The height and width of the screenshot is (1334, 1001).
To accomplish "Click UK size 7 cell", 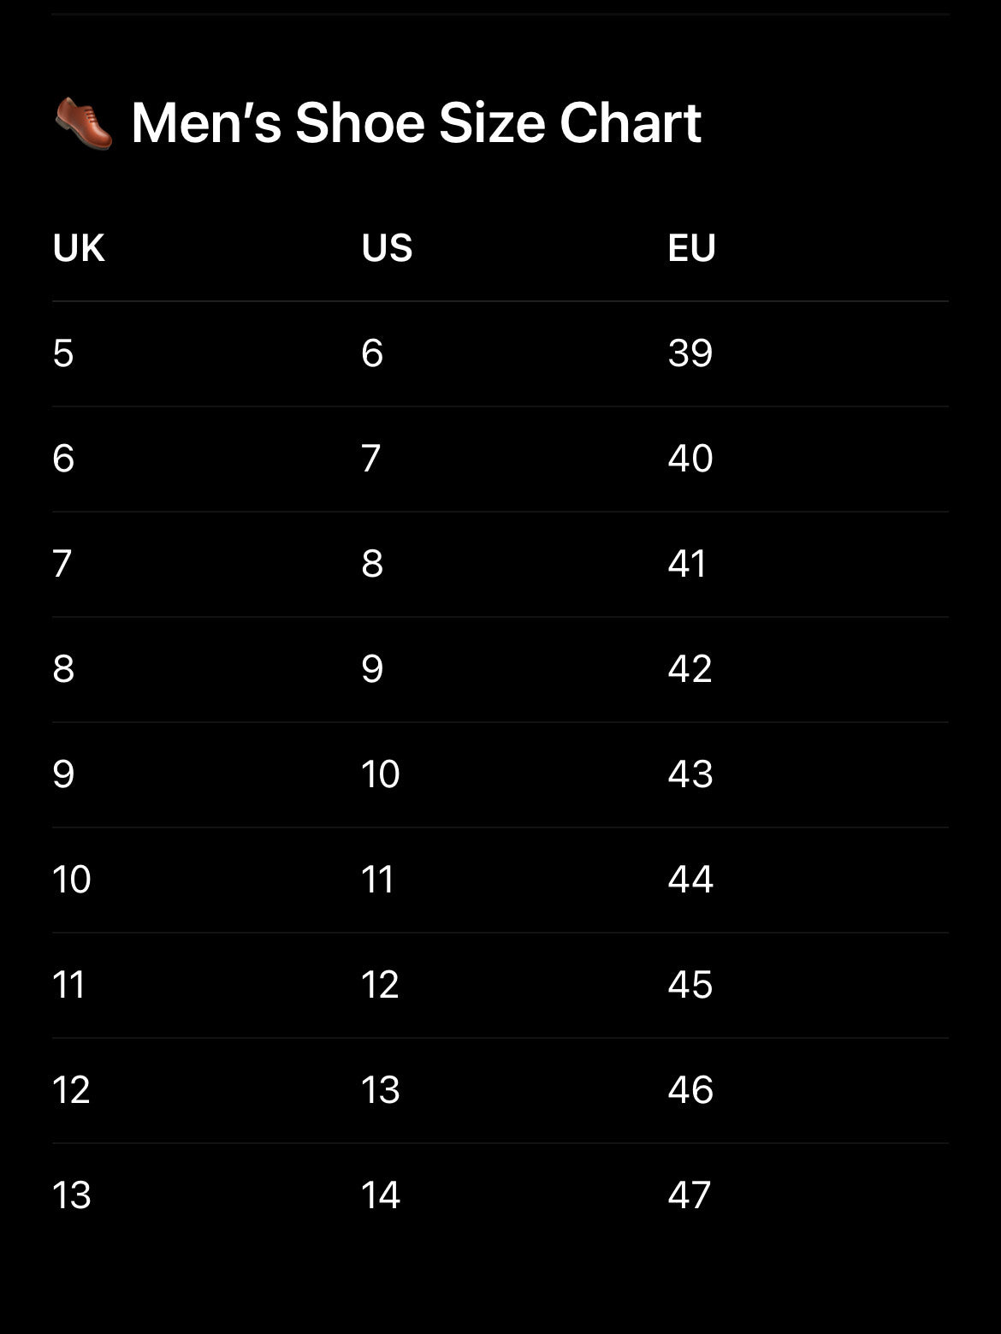I will pyautogui.click(x=62, y=564).
